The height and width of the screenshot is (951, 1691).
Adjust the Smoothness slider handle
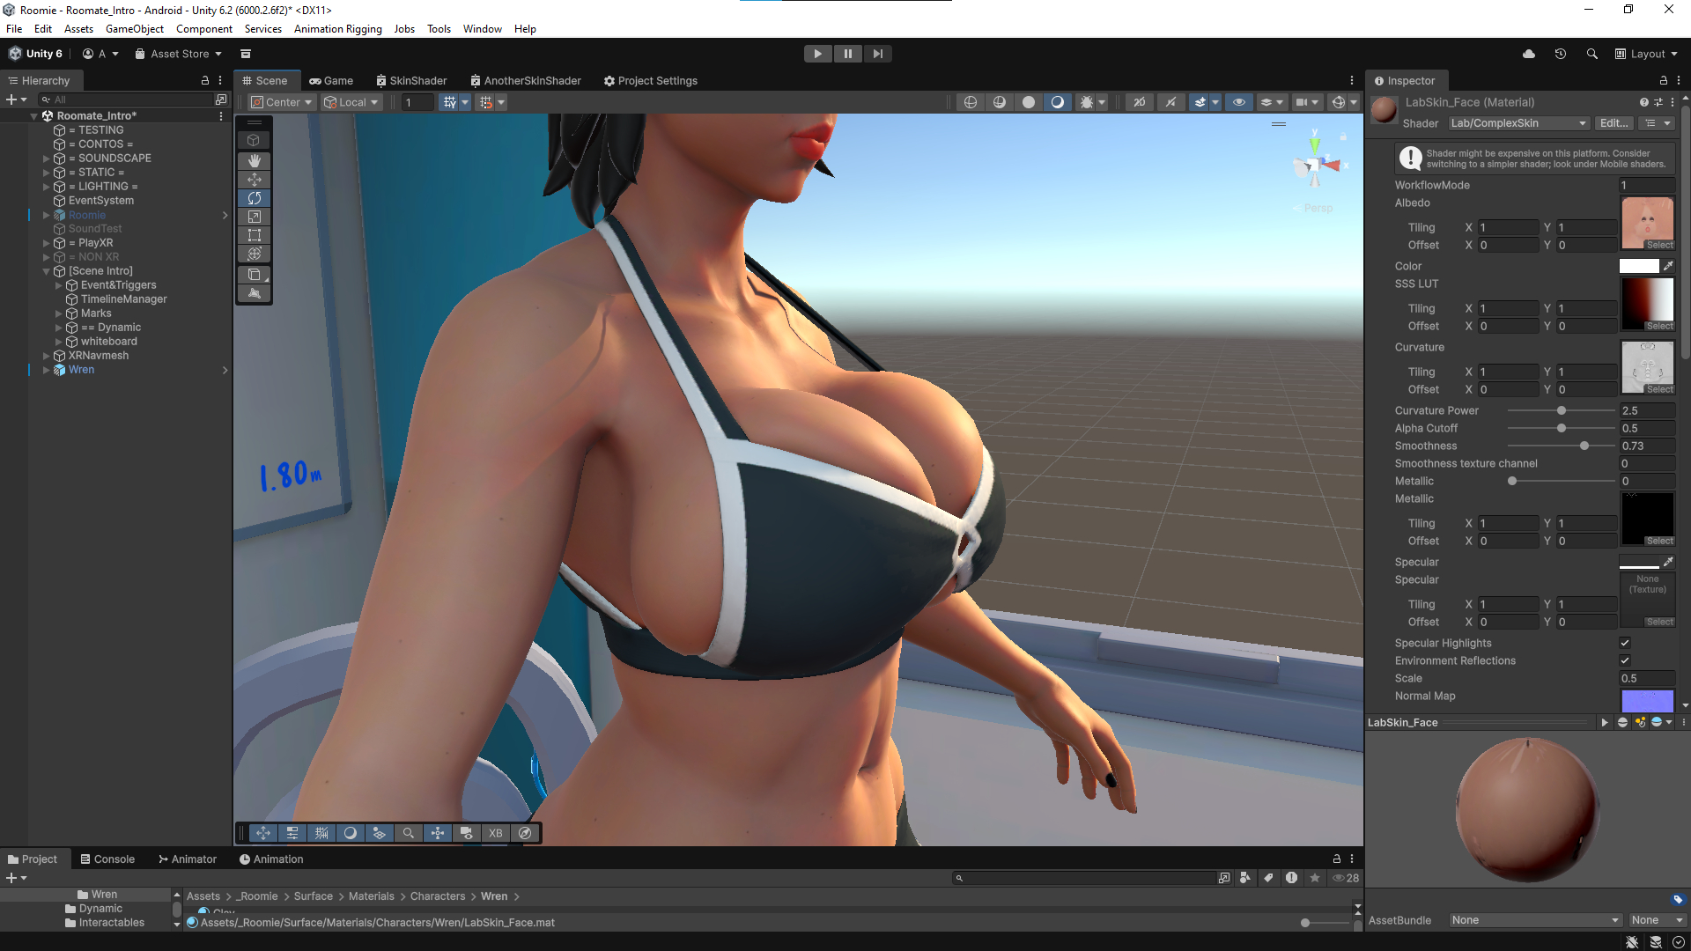click(x=1584, y=446)
